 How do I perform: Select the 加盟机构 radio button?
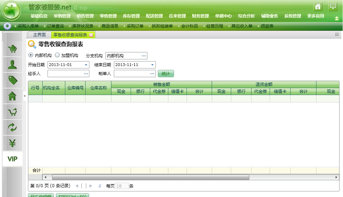57,55
